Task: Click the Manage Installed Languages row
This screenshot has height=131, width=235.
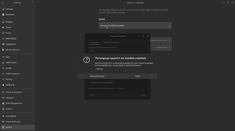Action: (135, 25)
